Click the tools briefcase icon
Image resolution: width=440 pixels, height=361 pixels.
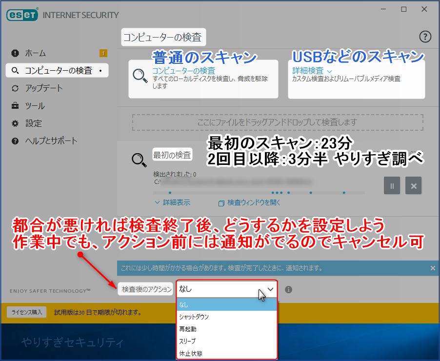coord(15,106)
